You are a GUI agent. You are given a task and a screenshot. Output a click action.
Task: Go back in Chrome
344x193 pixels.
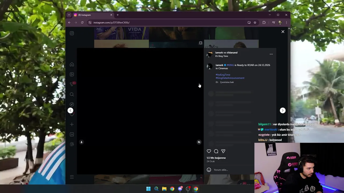[69, 23]
